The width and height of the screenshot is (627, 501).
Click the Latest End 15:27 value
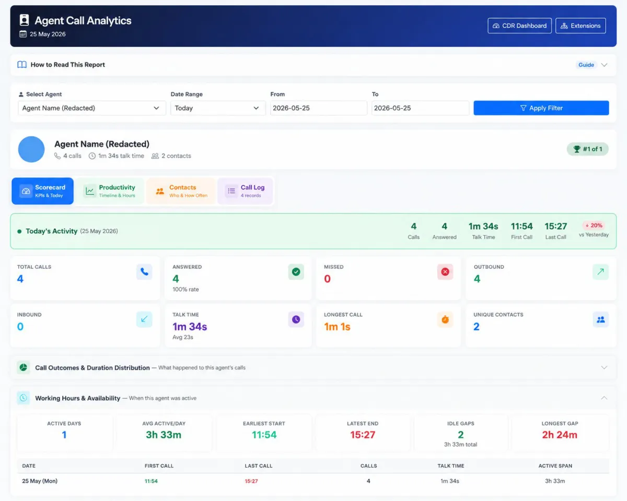point(363,435)
